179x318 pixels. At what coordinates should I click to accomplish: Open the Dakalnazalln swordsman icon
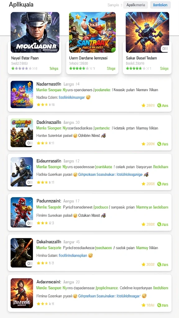pyautogui.click(x=22, y=253)
